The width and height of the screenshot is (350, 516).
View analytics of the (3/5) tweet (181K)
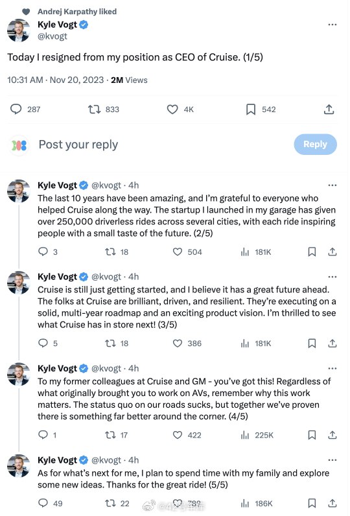pos(245,344)
